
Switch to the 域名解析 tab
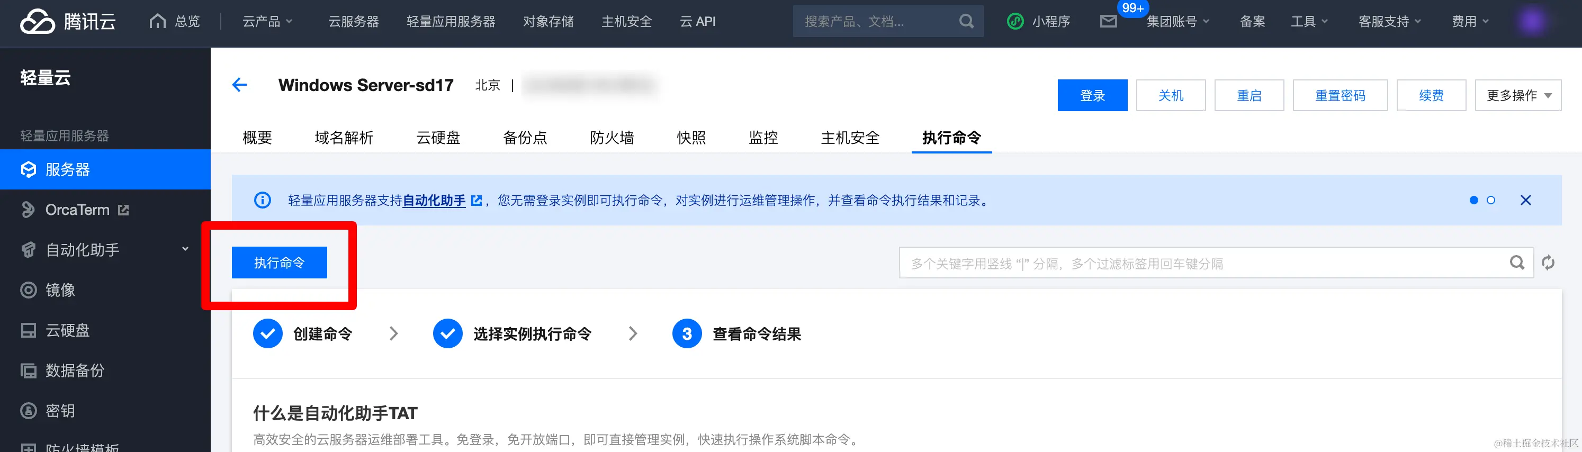click(344, 138)
